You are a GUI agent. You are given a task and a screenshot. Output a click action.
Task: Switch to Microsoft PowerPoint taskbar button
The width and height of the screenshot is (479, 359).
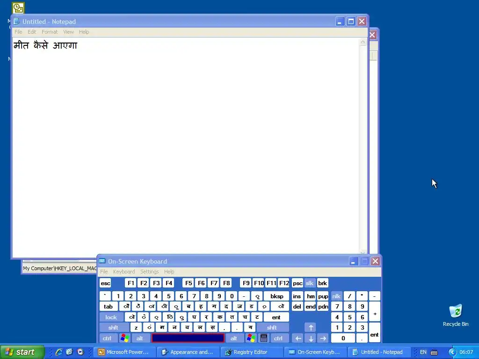pos(124,352)
